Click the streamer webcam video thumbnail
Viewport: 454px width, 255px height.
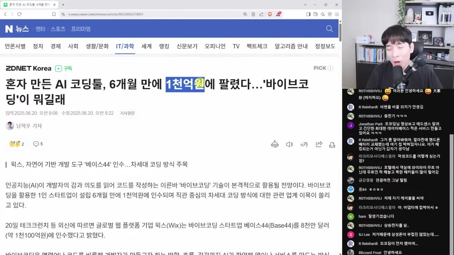tap(398, 44)
